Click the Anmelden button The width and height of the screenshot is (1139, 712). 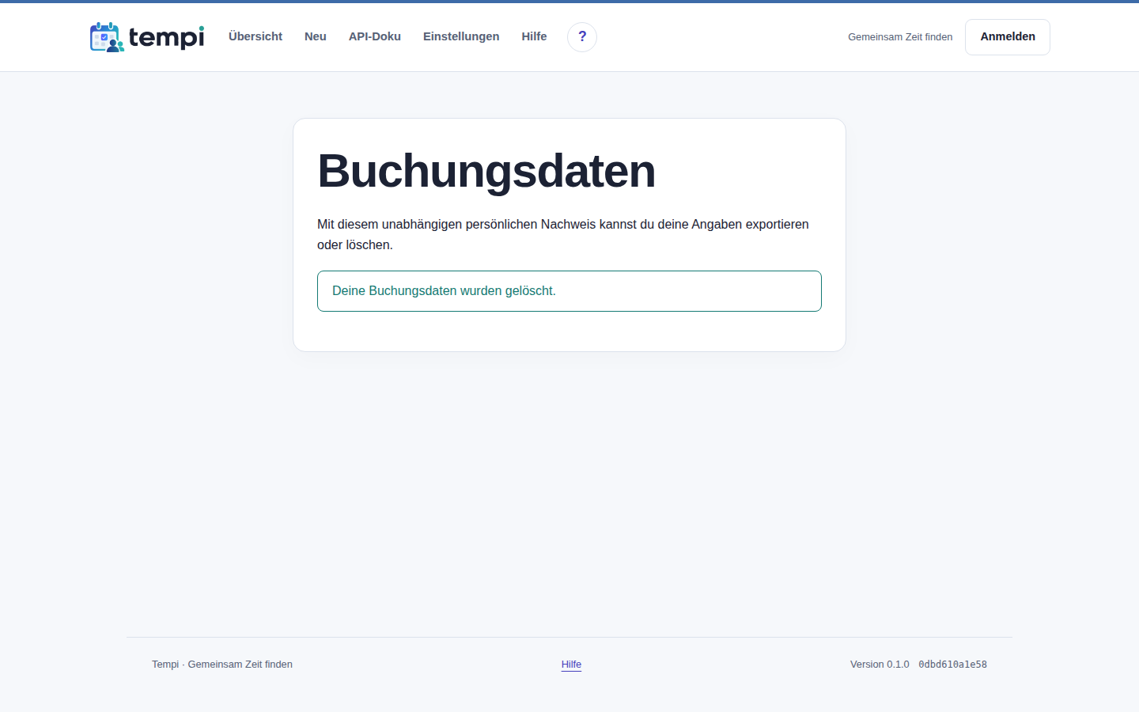1008,37
